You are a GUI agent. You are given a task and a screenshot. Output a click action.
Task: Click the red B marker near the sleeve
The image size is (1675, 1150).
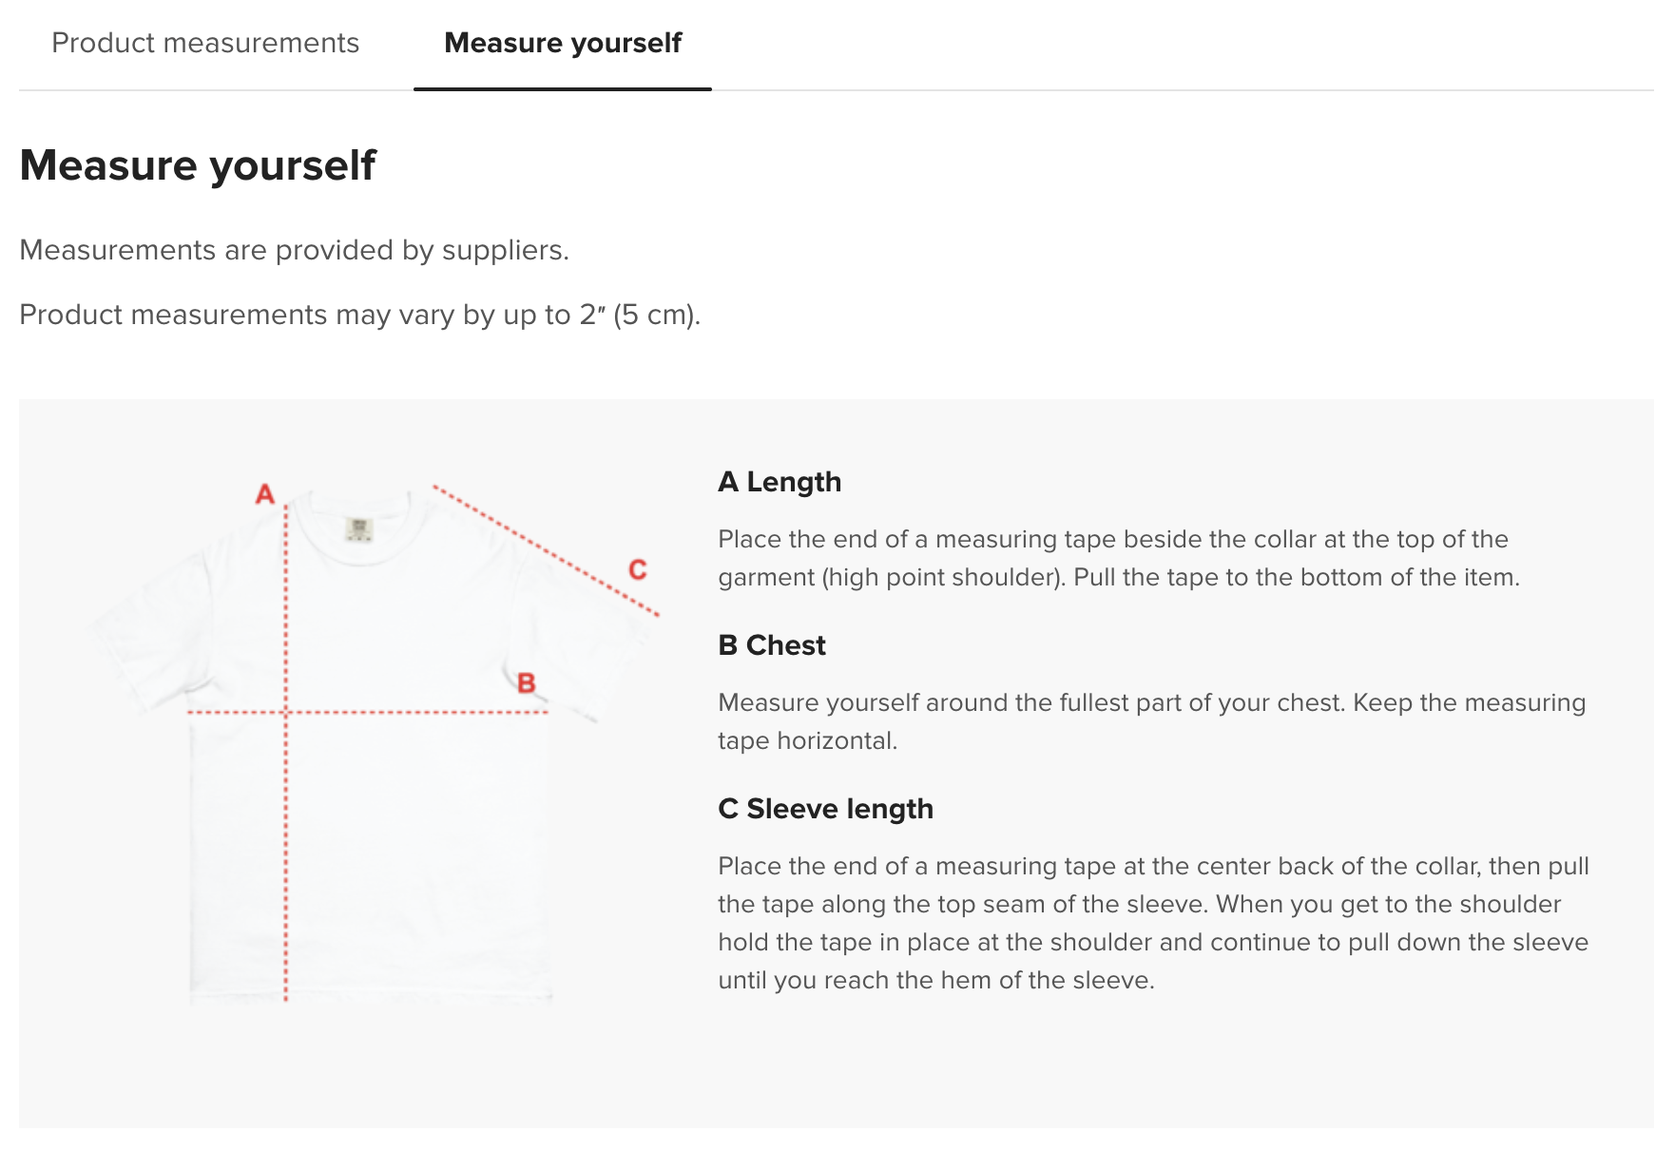tap(527, 682)
